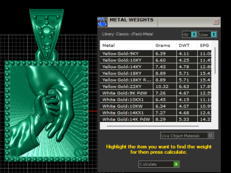231x173 pixels.
Task: Click the 4.11 DWT cell
Action: tap(187, 53)
